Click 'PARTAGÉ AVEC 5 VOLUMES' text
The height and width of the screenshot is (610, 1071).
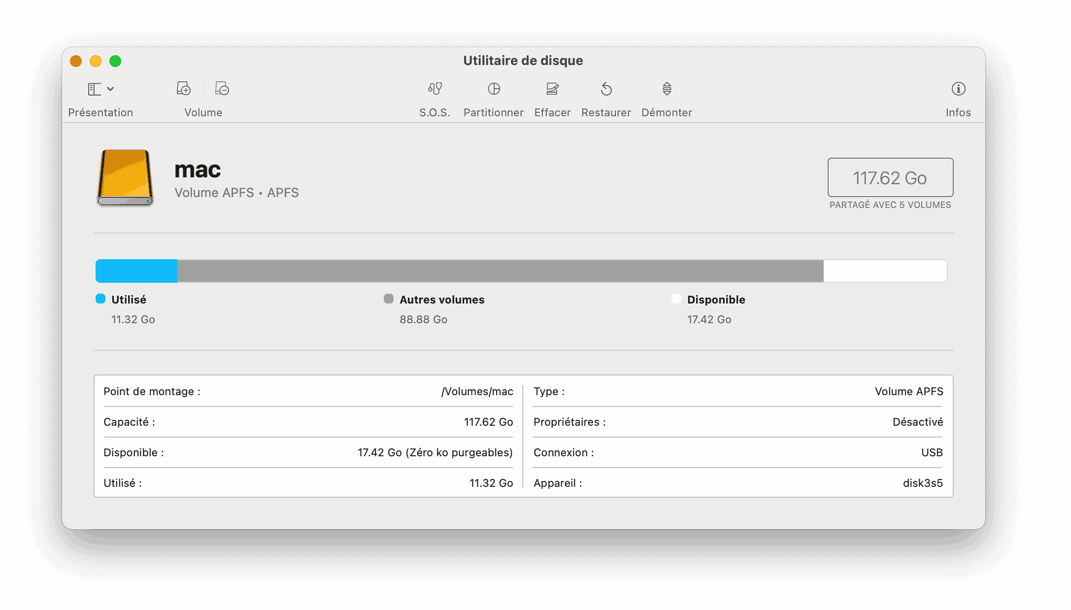point(890,205)
